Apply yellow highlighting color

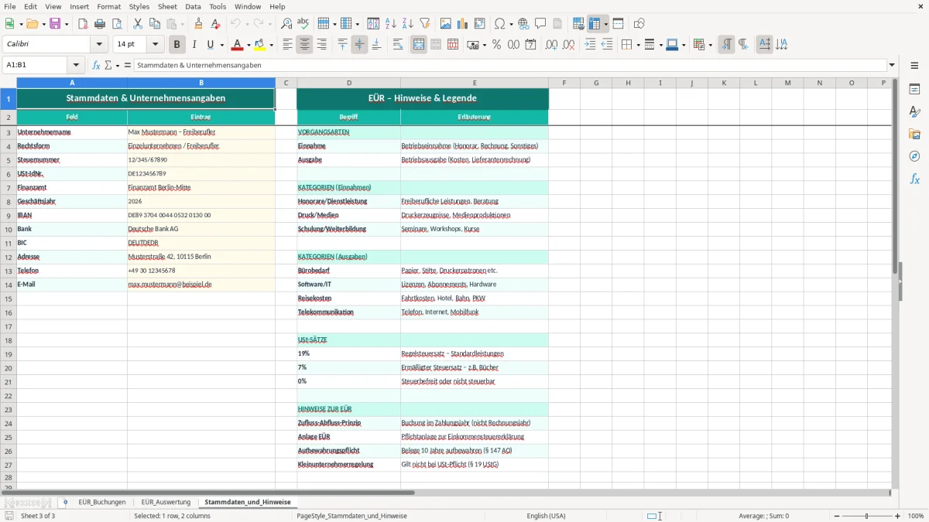pyautogui.click(x=260, y=45)
